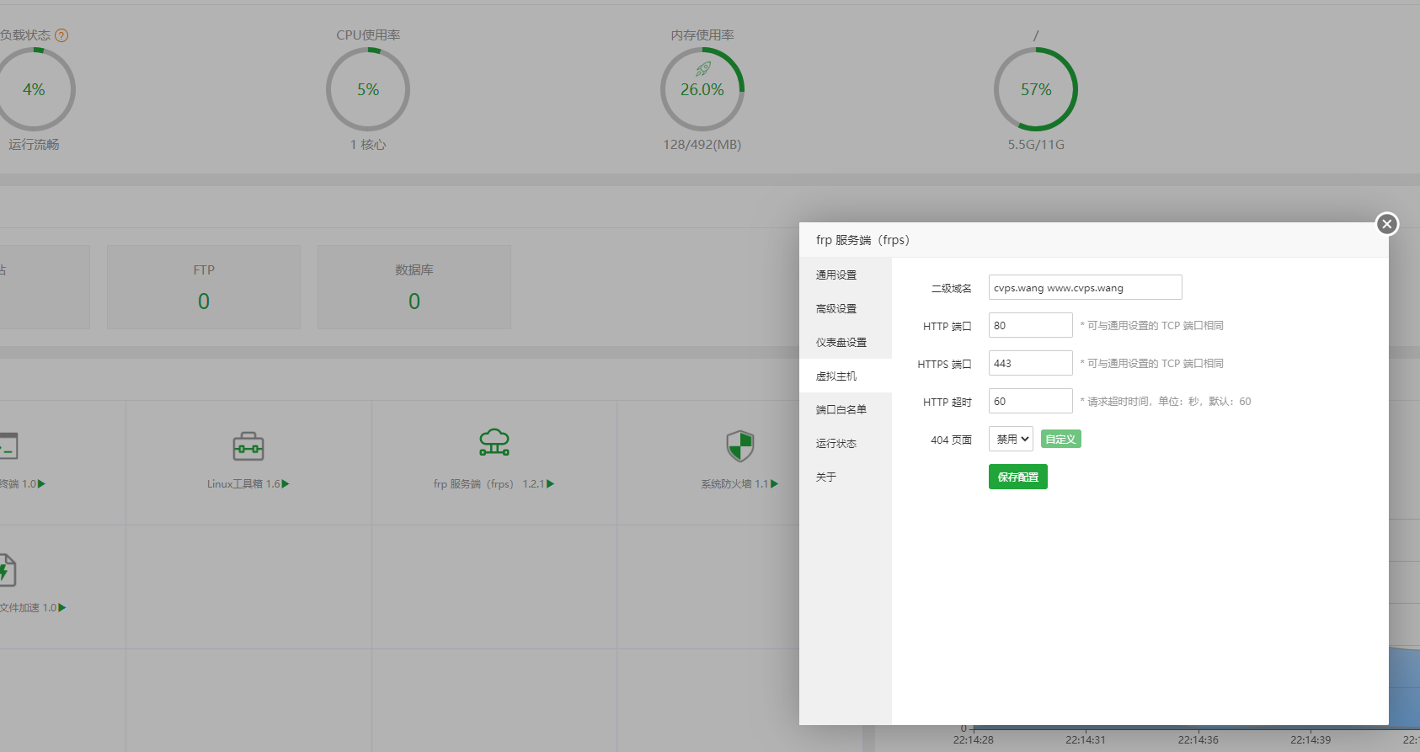Open the About (关于) tab

coord(826,477)
